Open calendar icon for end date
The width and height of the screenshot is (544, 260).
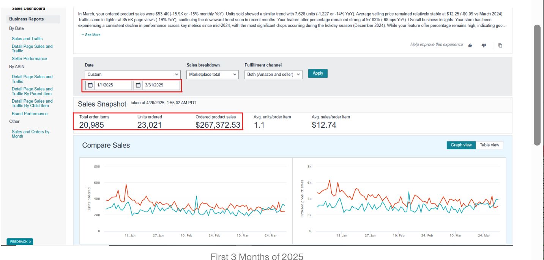[138, 85]
